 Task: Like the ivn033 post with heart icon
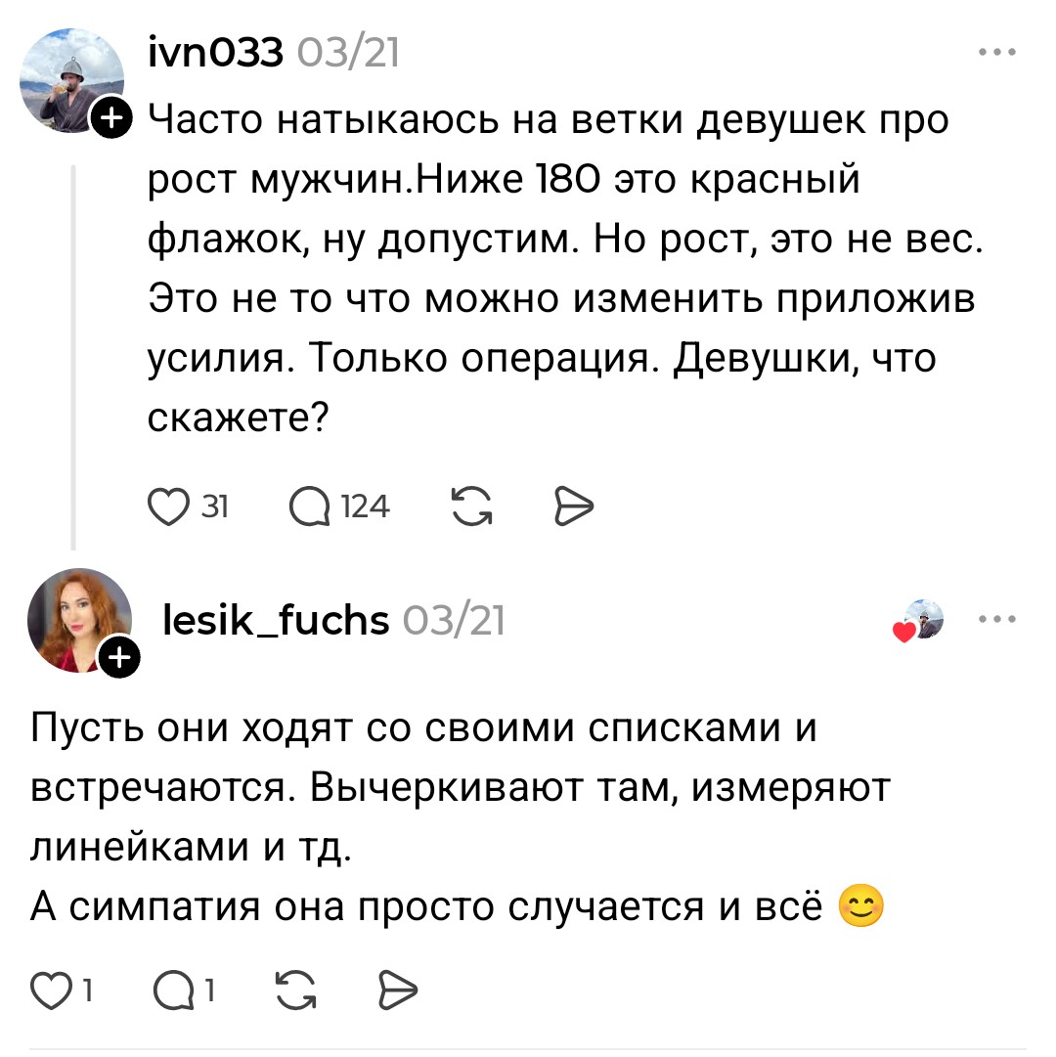pos(168,506)
